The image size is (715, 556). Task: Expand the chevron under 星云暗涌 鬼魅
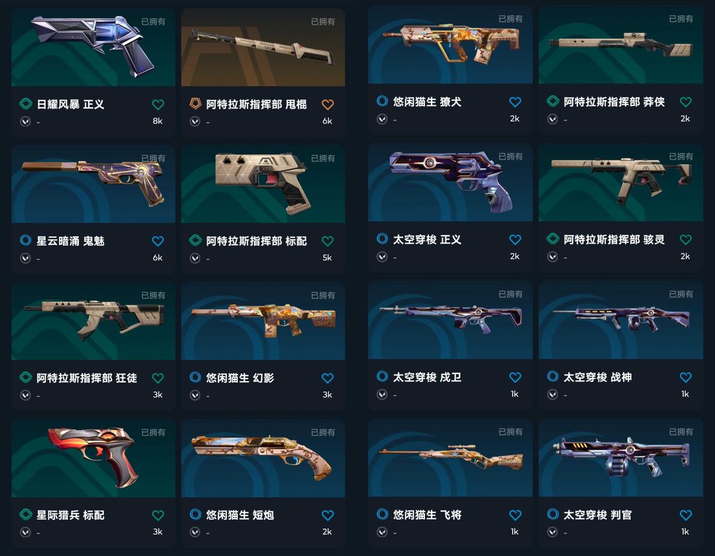click(x=26, y=258)
